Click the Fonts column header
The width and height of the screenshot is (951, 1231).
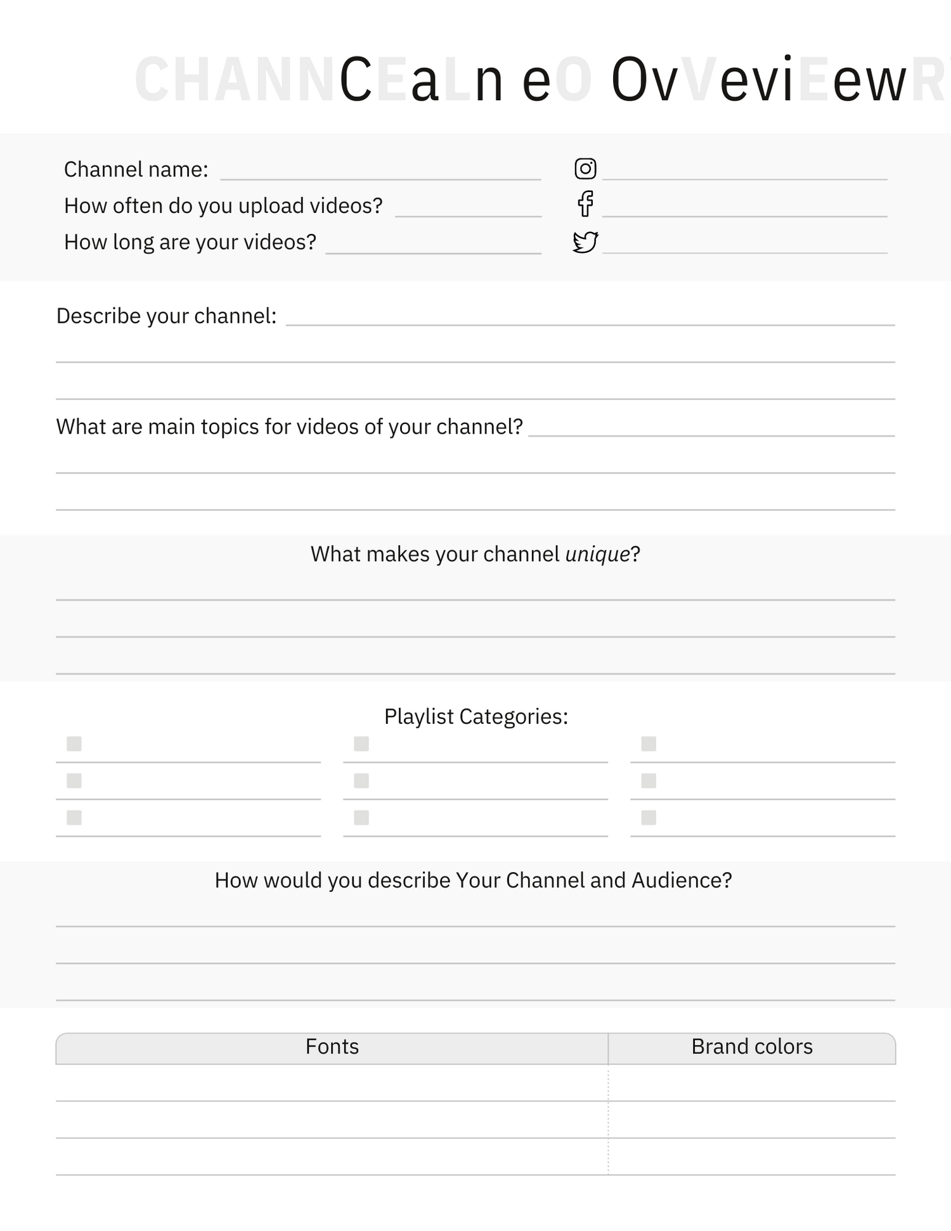click(332, 1047)
